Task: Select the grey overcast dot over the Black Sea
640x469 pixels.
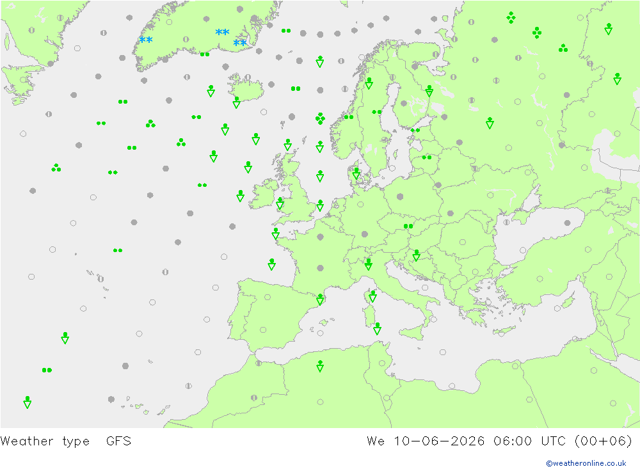Action: [x=567, y=223]
